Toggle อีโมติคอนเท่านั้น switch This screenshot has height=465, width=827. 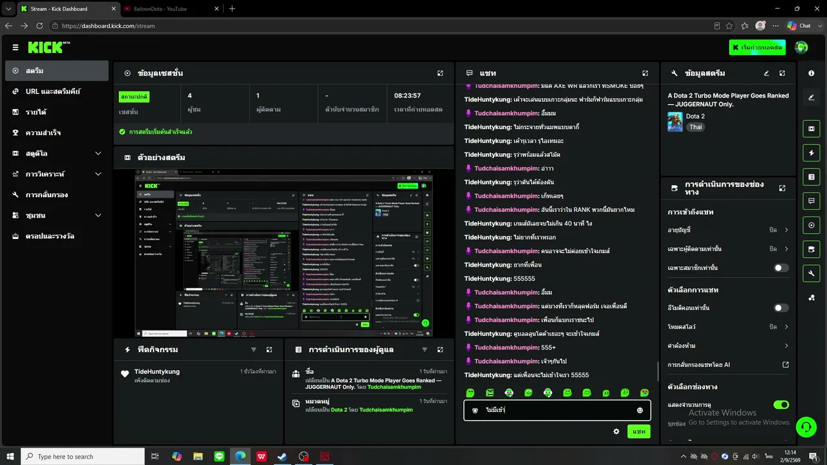pyautogui.click(x=781, y=308)
